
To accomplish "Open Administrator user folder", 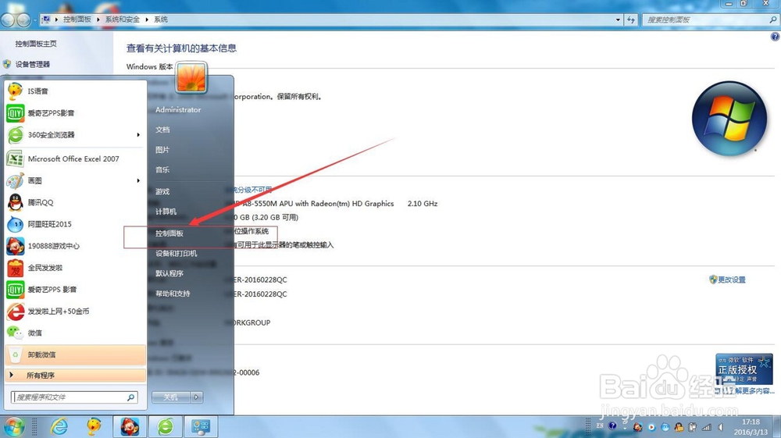I will point(178,109).
